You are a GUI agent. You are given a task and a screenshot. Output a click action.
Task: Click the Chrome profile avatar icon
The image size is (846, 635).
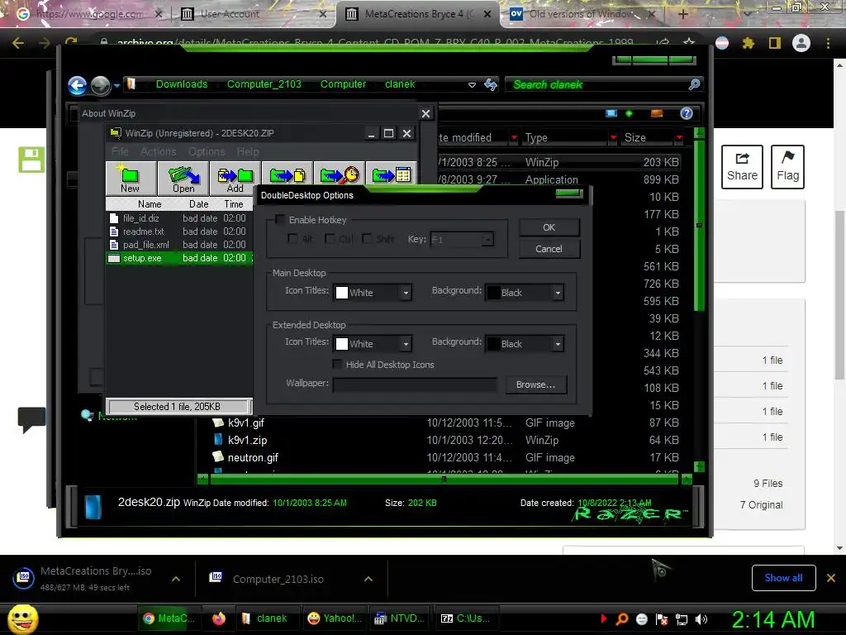coord(801,43)
